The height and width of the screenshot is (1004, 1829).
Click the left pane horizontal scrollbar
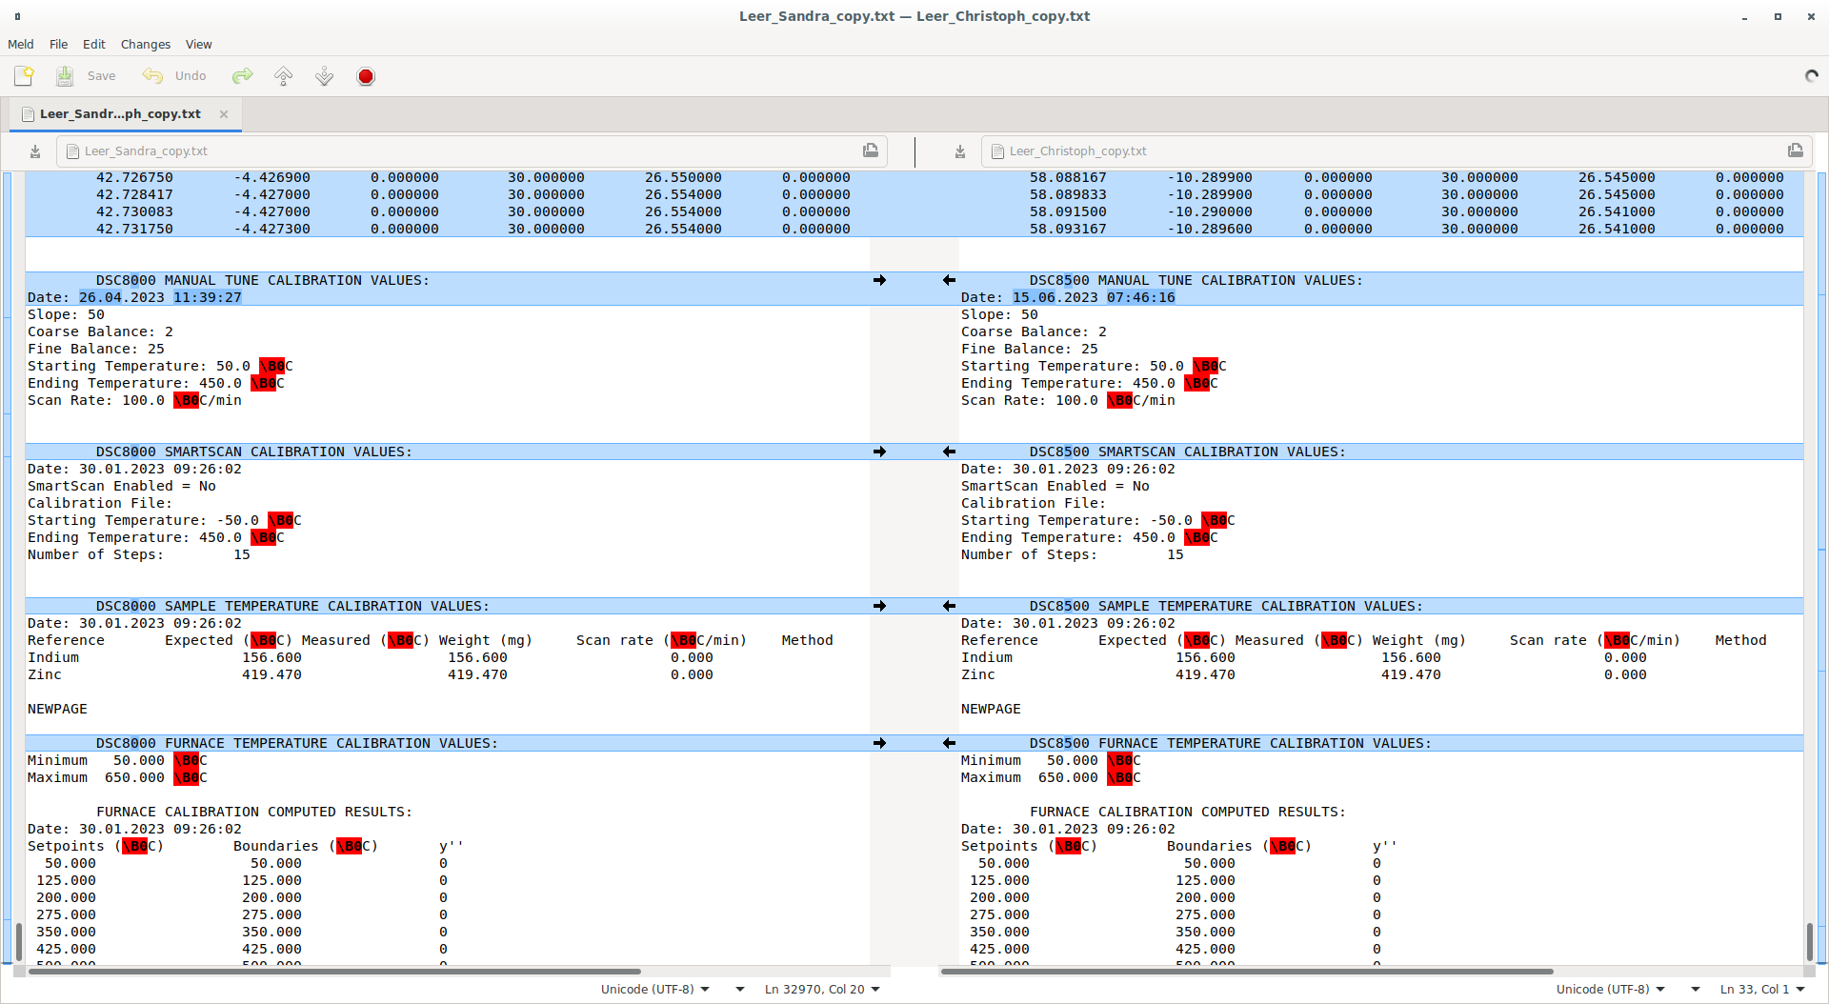point(333,972)
